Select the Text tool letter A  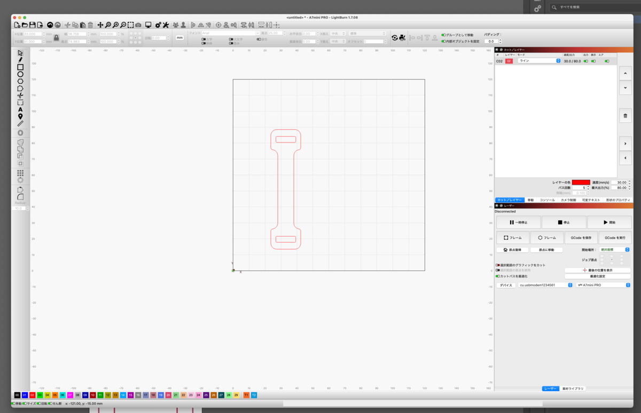20,109
